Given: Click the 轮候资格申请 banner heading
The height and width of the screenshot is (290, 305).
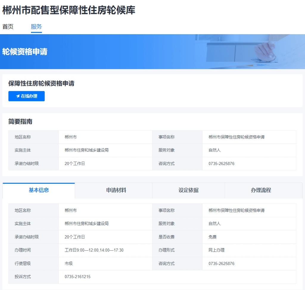Looking at the screenshot, I should click(25, 52).
